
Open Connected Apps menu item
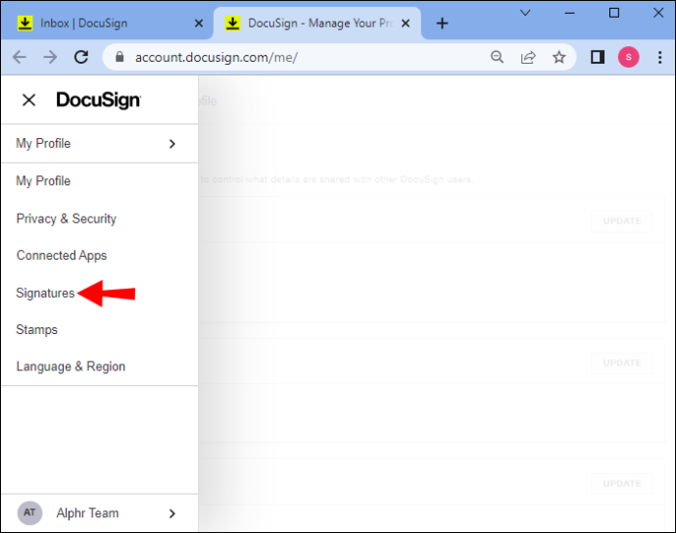[62, 256]
